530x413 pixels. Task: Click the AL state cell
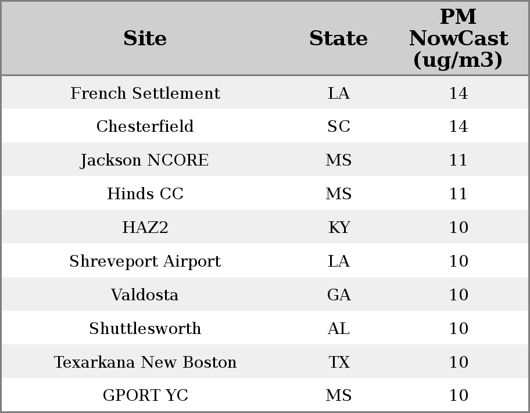click(x=338, y=329)
